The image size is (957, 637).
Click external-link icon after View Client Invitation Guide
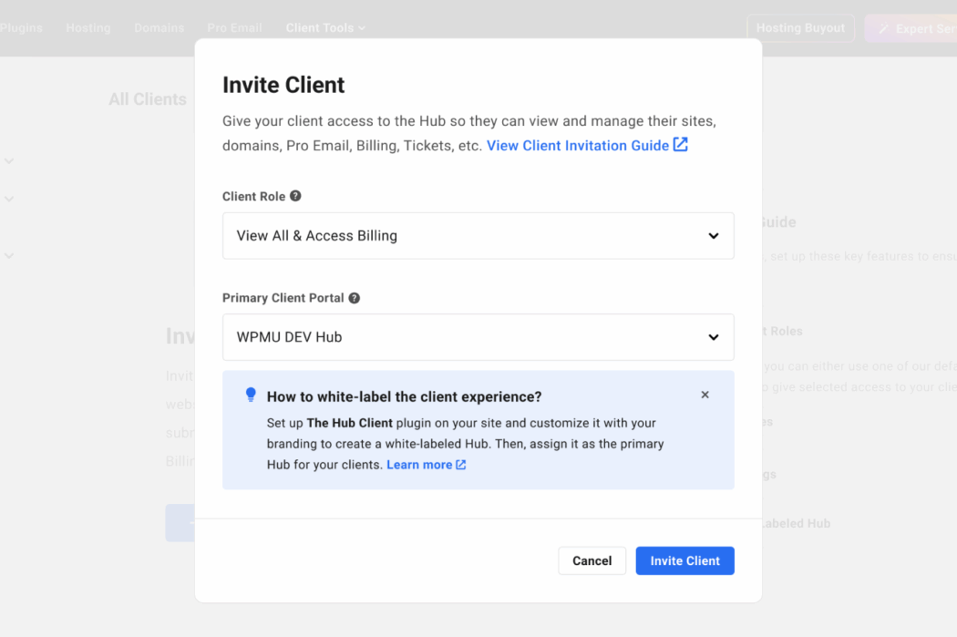[x=681, y=145]
